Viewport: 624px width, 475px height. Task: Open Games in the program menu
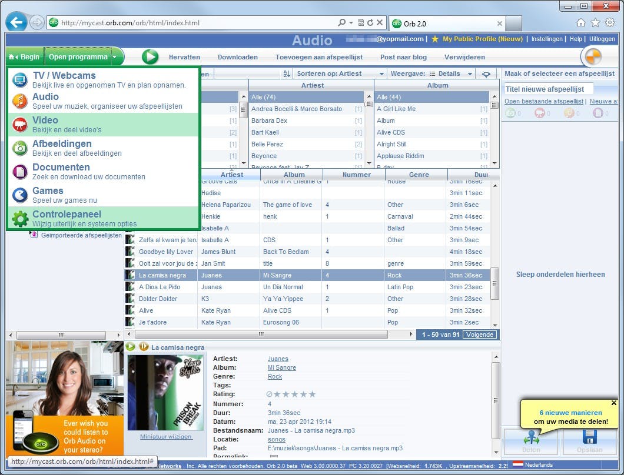103,195
